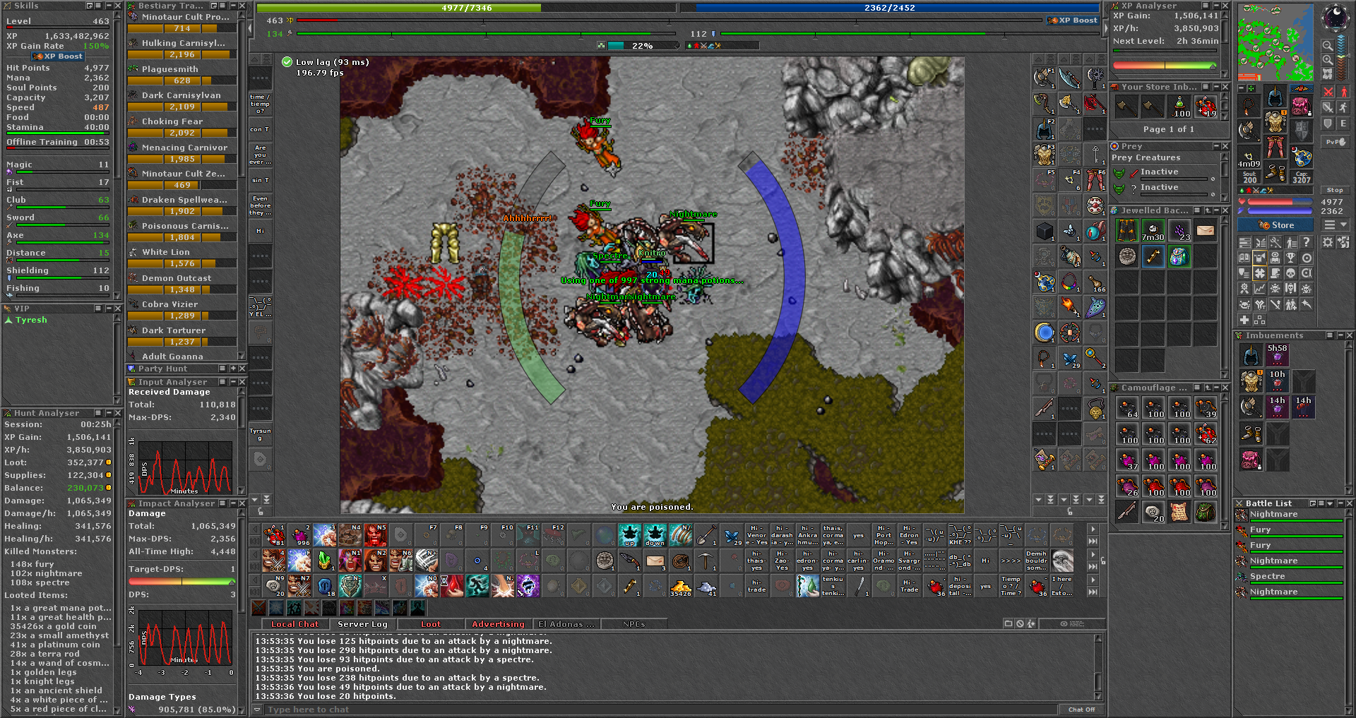Viewport: 1356px width, 718px height.
Task: Expand the Hunt Analyser options menu
Action: tap(99, 413)
